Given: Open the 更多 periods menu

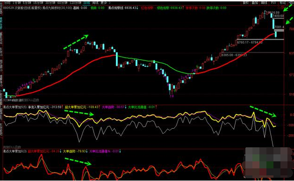Looking at the screenshot, I should click(x=106, y=3).
